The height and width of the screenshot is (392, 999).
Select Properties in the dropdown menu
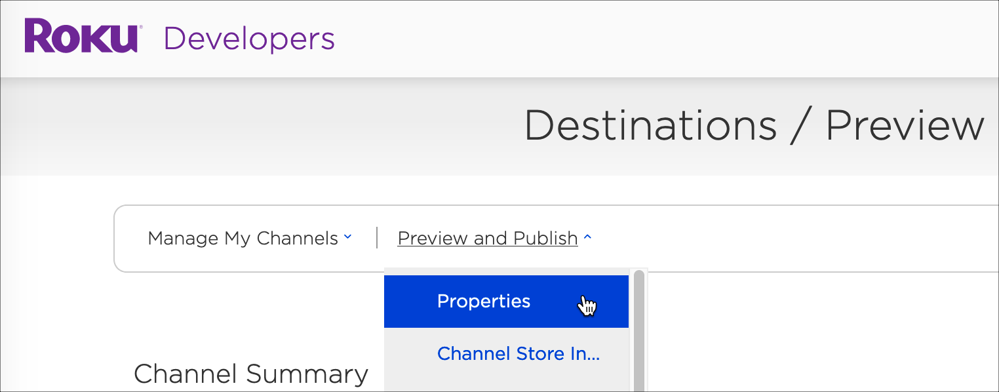point(484,302)
